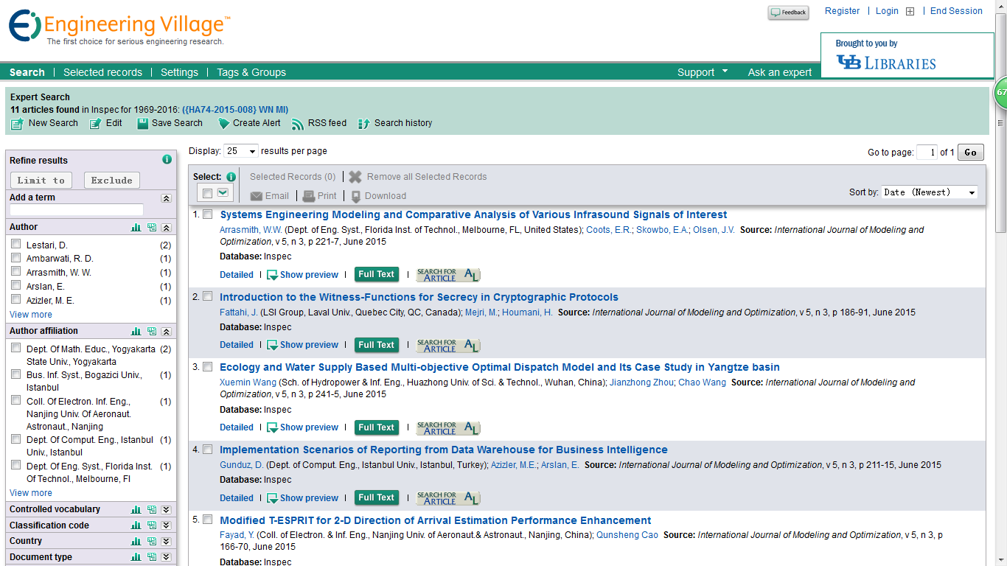Click the Save Search disk icon
This screenshot has height=566, width=1007.
click(x=143, y=124)
